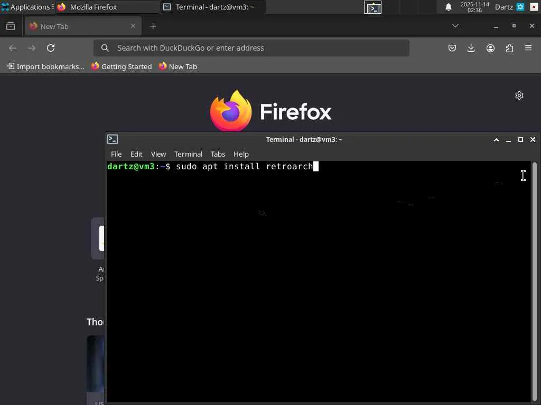
Task: Minimize the terminal window
Action: [508, 139]
